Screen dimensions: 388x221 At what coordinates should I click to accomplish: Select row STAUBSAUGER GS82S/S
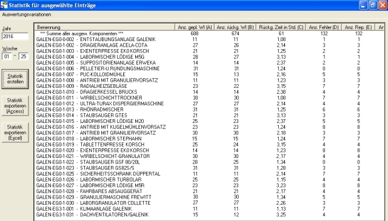(x=209, y=168)
